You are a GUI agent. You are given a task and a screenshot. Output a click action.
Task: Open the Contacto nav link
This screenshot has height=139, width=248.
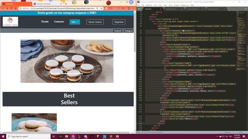[x=59, y=22]
